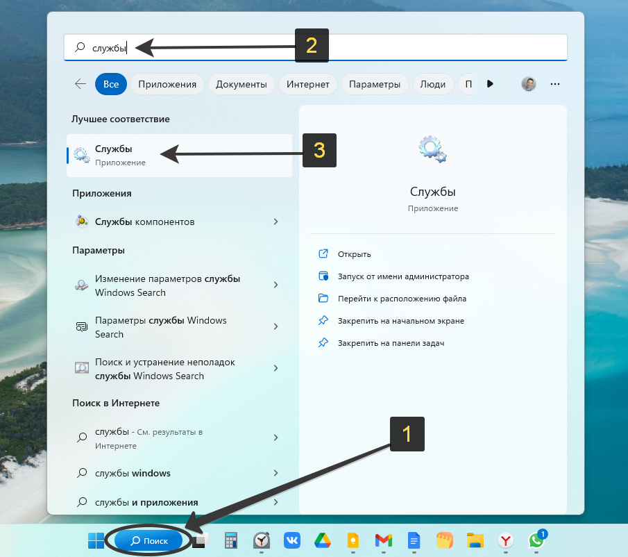The height and width of the screenshot is (557, 628).
Task: Launch the Calculator from the taskbar
Action: point(230,540)
